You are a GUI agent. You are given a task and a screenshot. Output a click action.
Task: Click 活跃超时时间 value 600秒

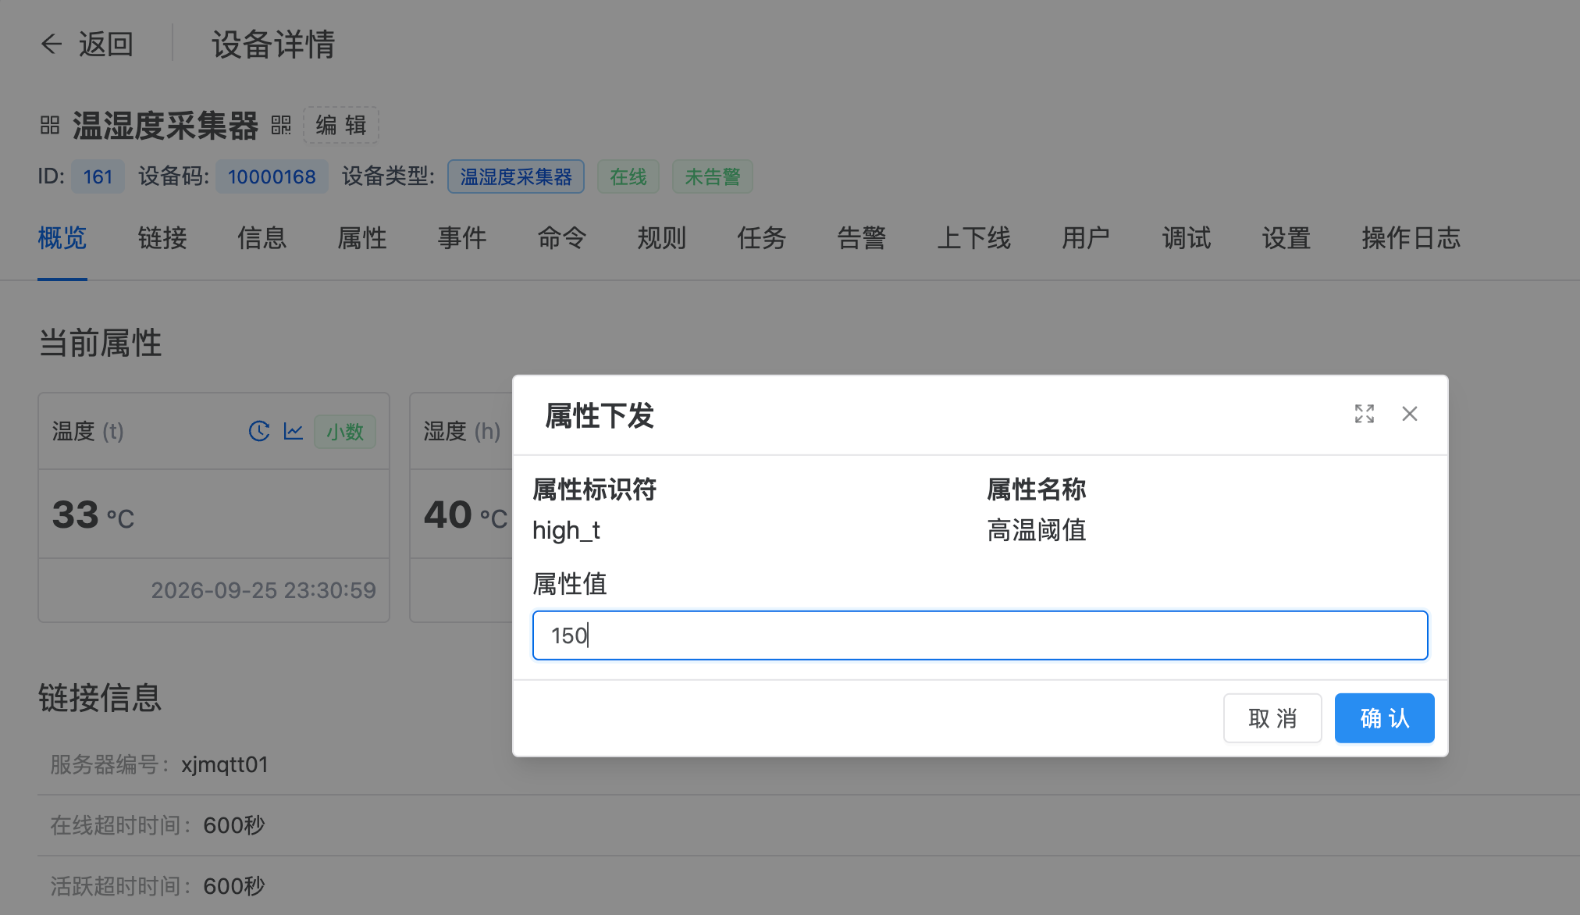pyautogui.click(x=234, y=886)
